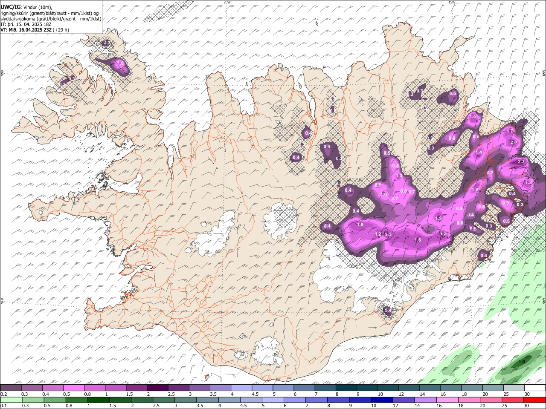Viewport: 546px width, 409px height.
Task: Click the '15W' longitude label
Action: (x=452, y=2)
